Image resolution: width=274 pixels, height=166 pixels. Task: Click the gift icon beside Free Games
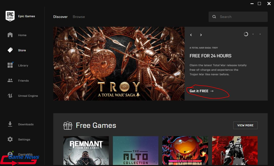(x=68, y=125)
